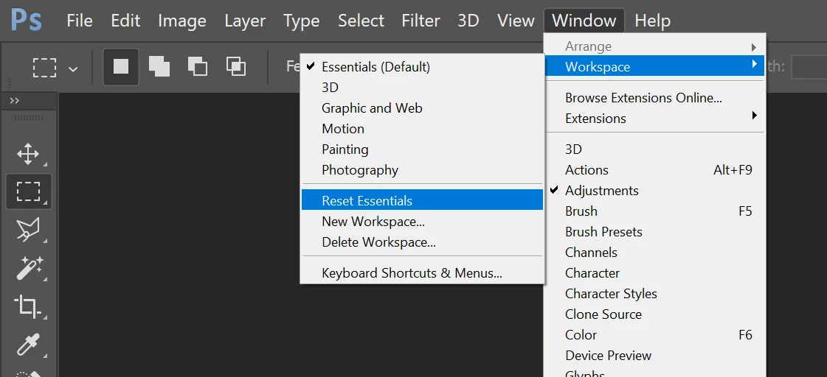The image size is (827, 377).
Task: Open the Select menu
Action: pos(360,21)
